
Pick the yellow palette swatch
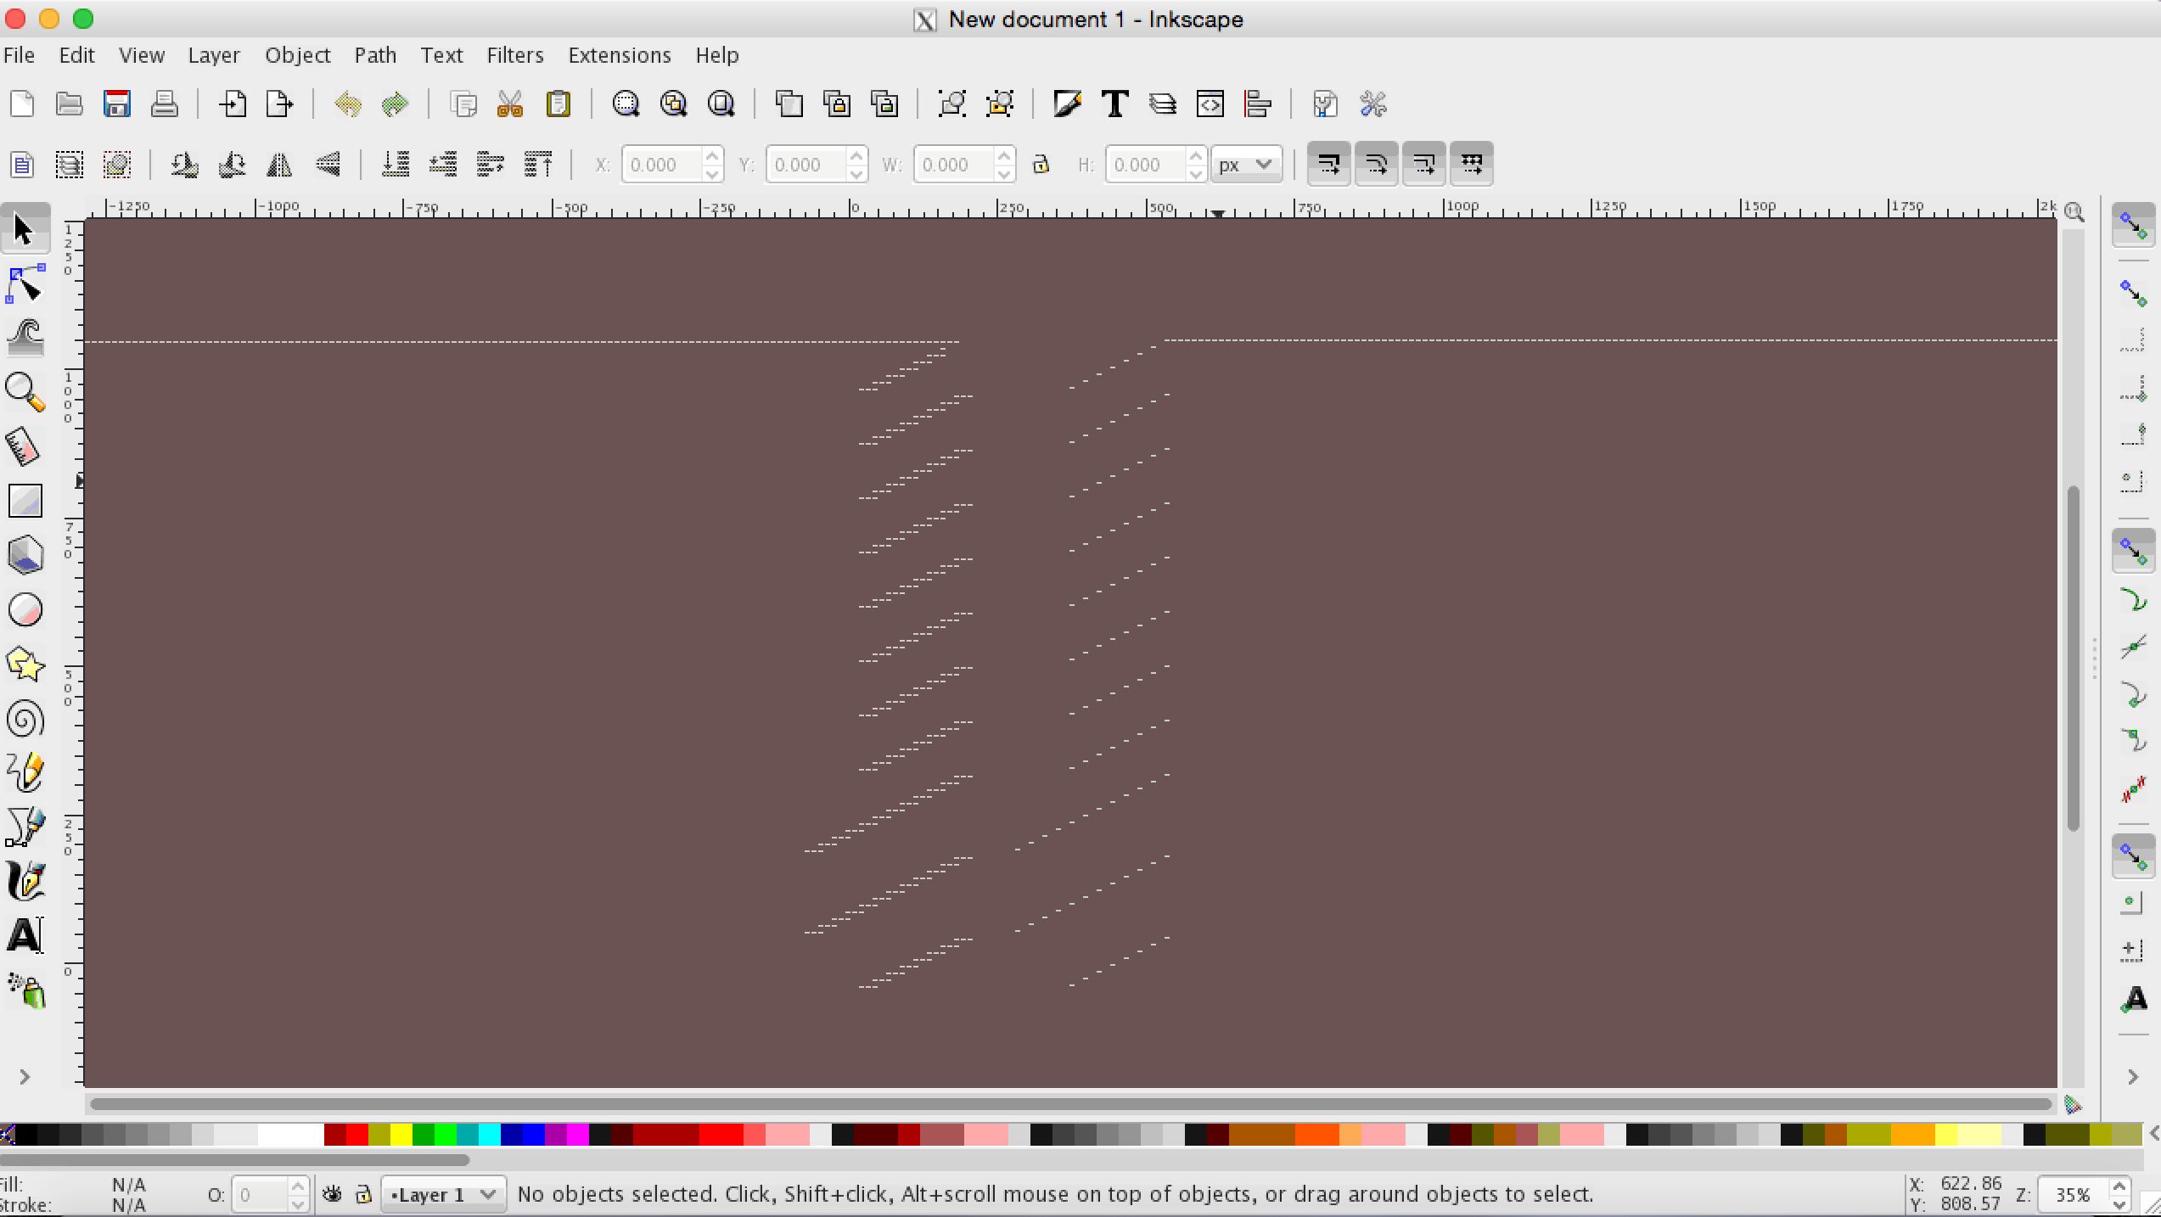point(401,1134)
